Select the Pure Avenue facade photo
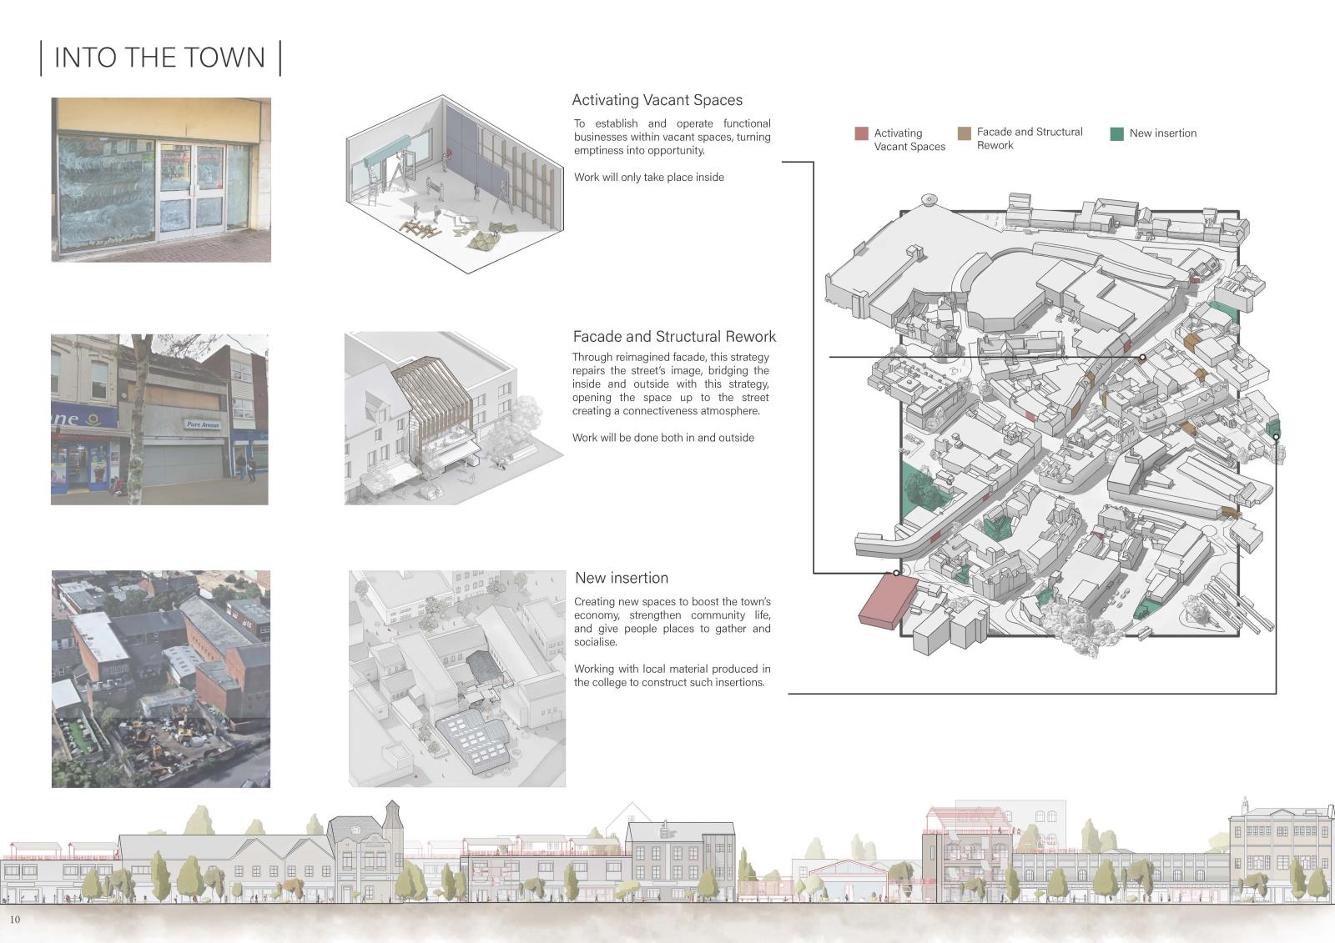The width and height of the screenshot is (1335, 943). pyautogui.click(x=159, y=419)
